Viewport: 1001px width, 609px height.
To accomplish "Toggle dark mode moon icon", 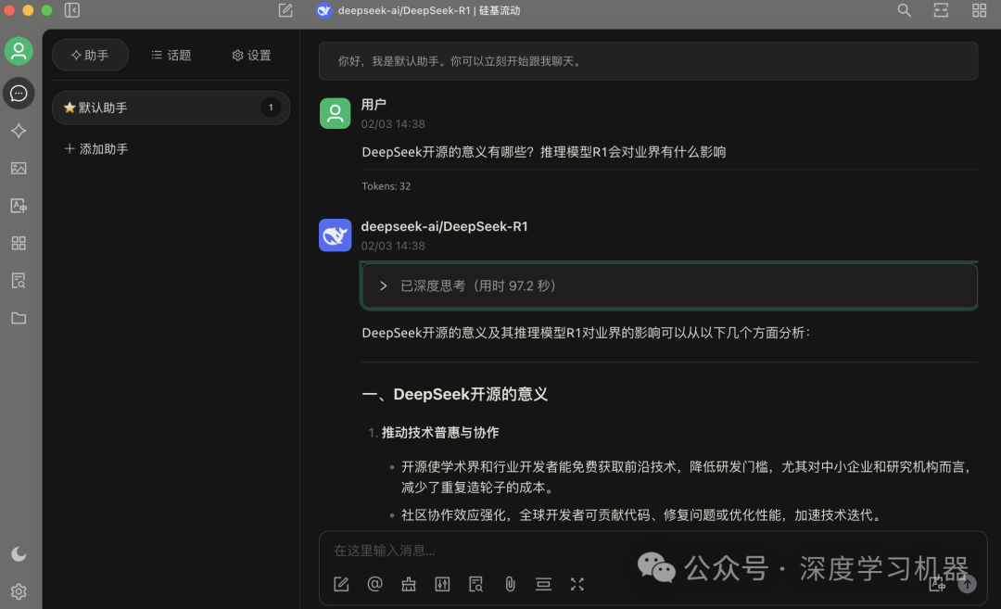I will click(19, 554).
